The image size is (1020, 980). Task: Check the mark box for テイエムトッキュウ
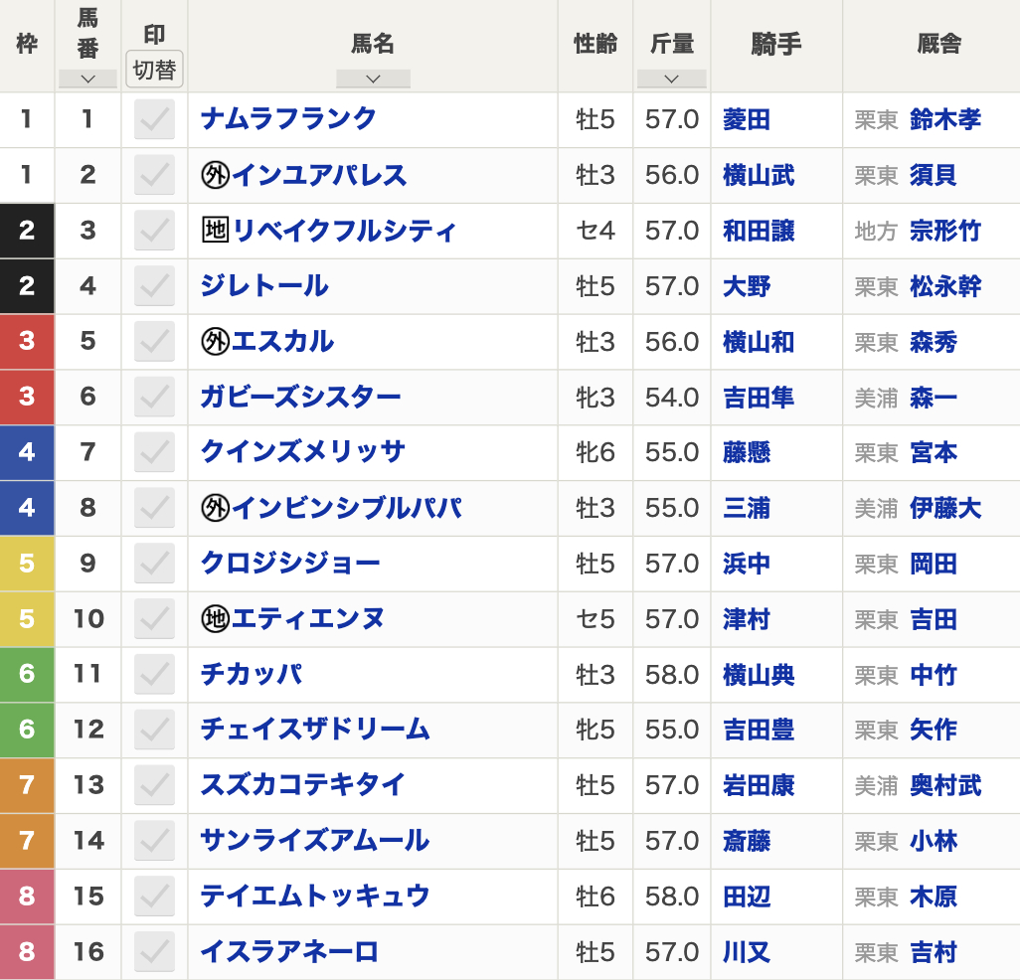[155, 897]
